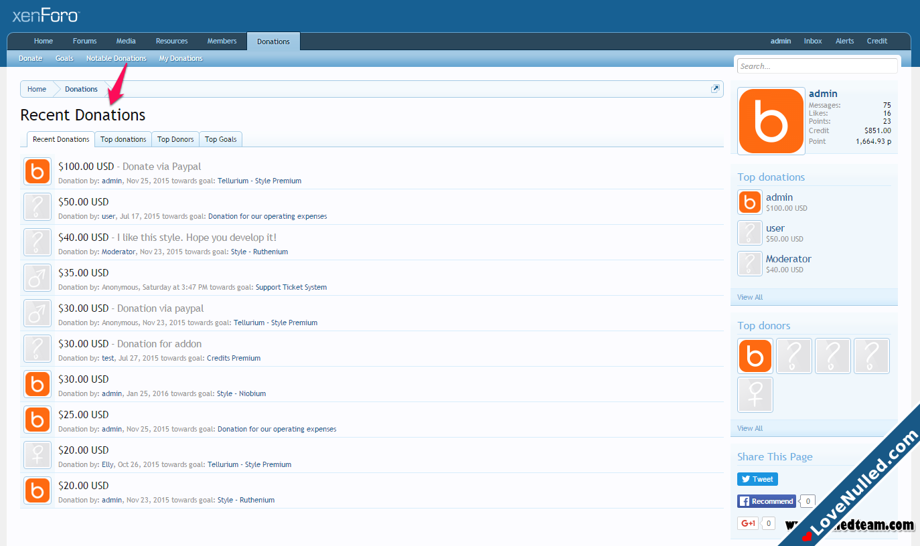920x546 pixels.
Task: Open admin username link in sidebar profile
Action: 823,94
